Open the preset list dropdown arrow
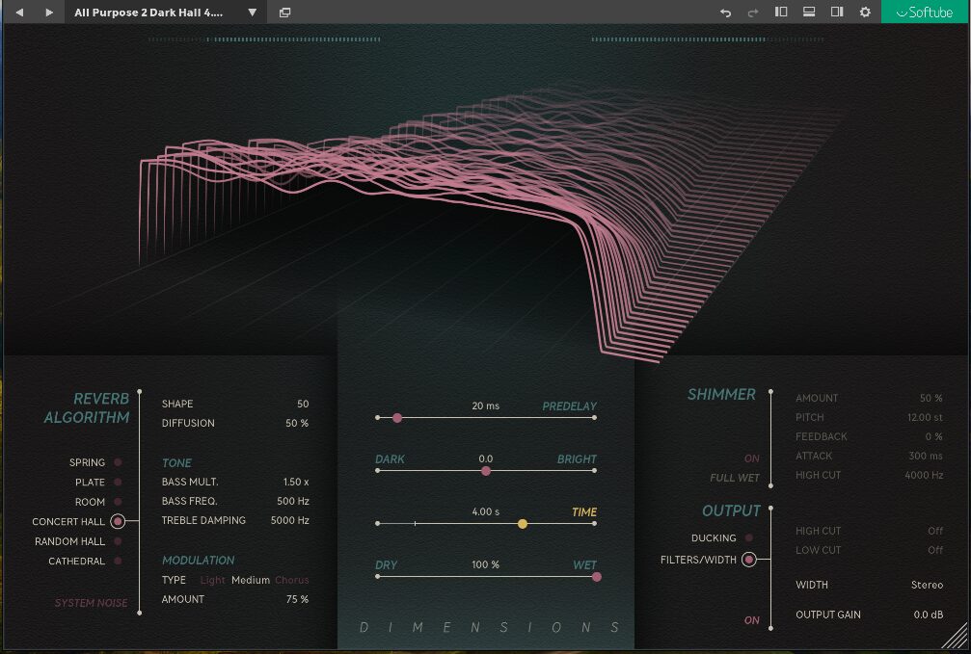The height and width of the screenshot is (654, 971). [x=252, y=13]
